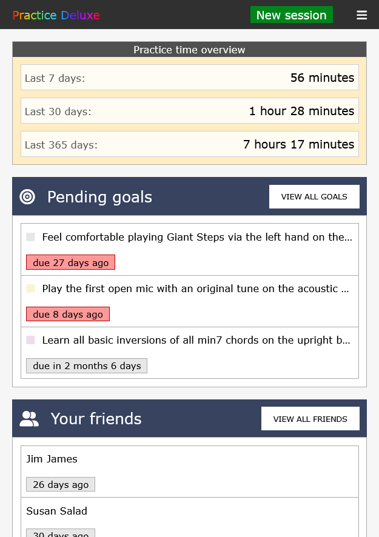Click the yellow swatch beside open mic goal
The height and width of the screenshot is (537, 379).
[30, 289]
